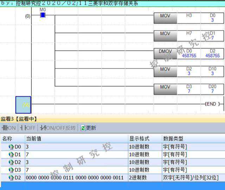Select the D0 device icon in watch list

coord(11,146)
